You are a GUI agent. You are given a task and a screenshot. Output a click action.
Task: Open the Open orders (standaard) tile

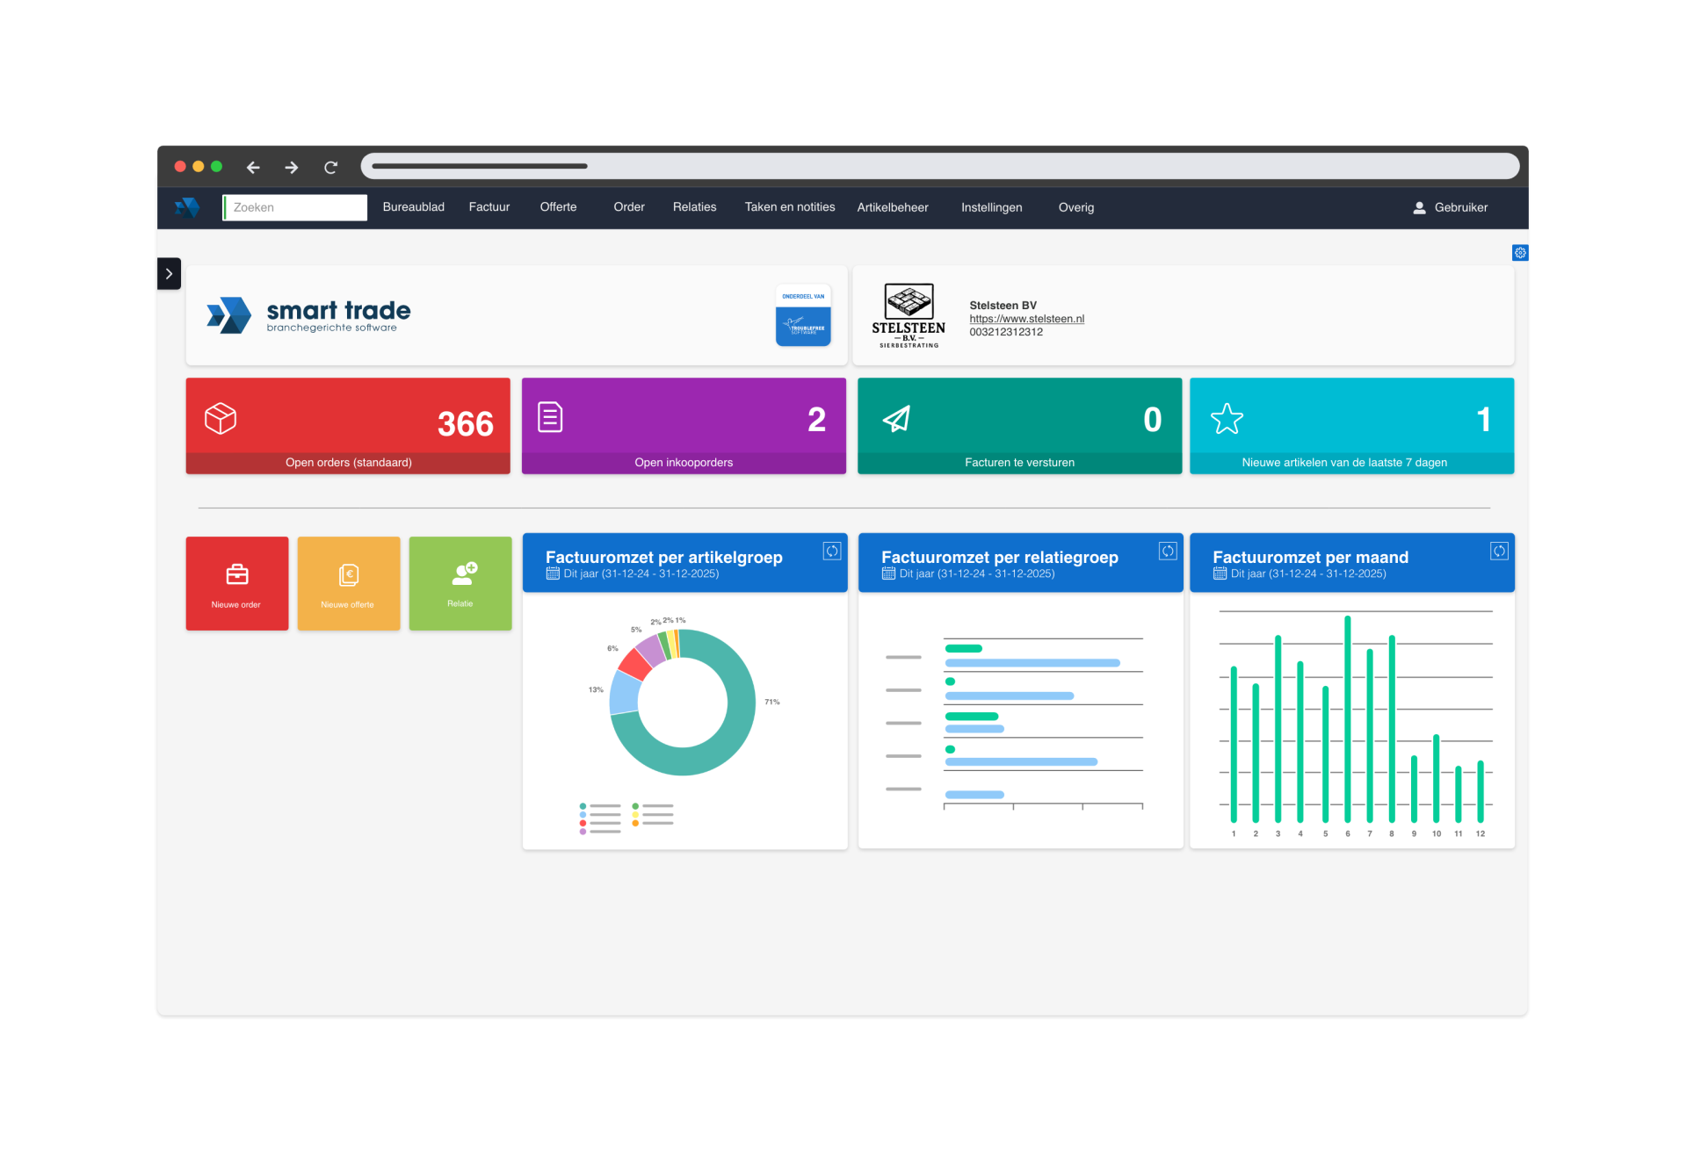click(348, 426)
